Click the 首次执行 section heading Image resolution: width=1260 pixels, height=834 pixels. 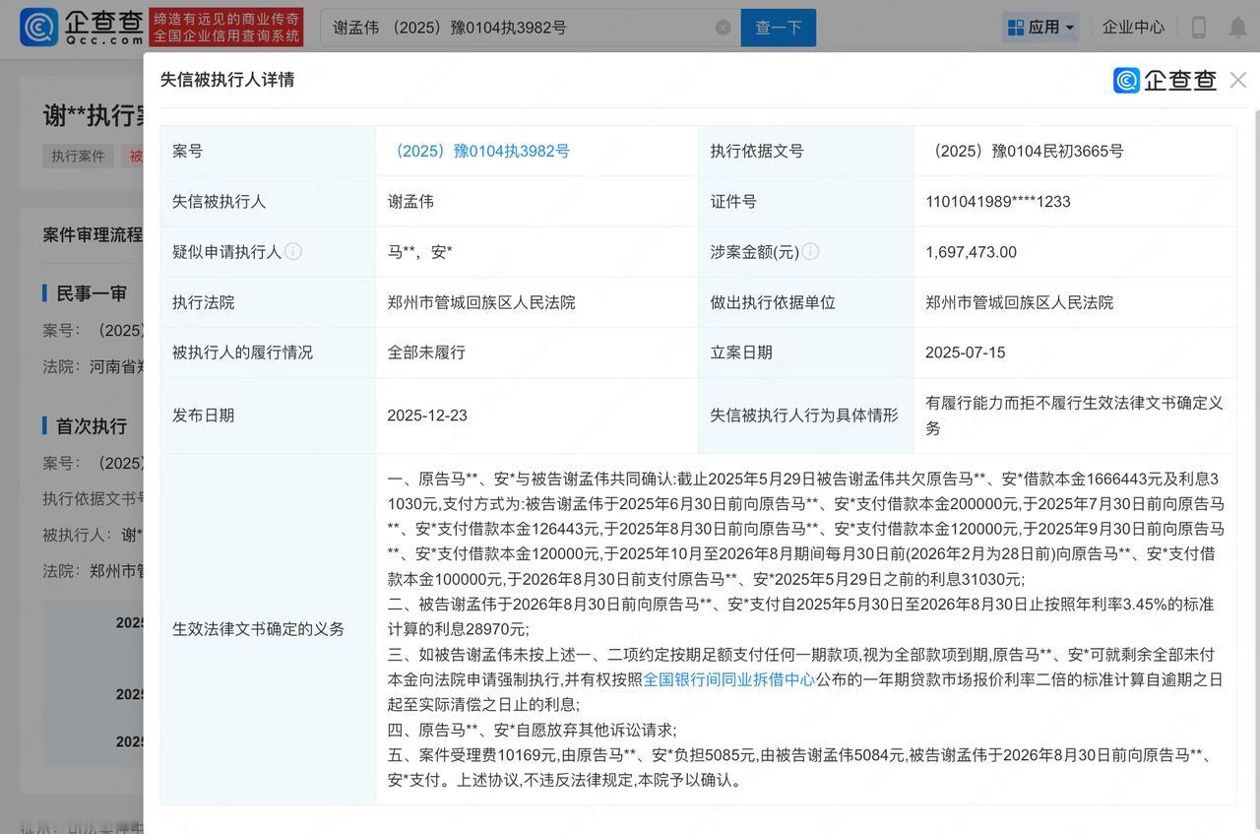91,425
